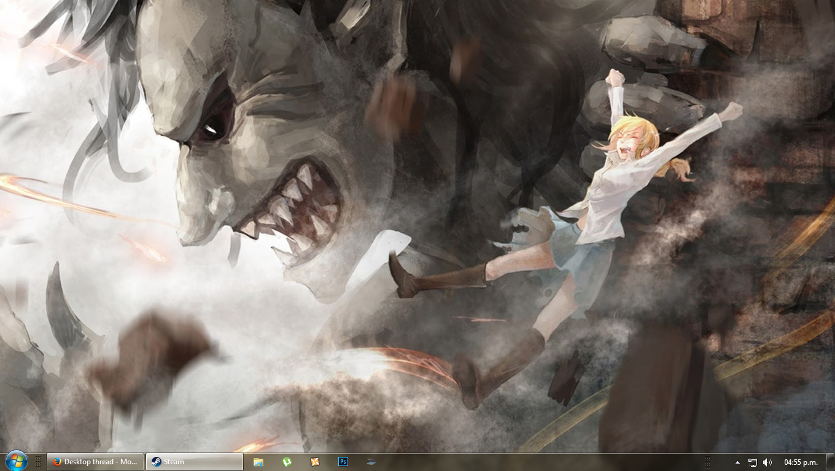Screen dimensions: 835x471
Task: Show hidden system tray icons
Action: pos(737,462)
